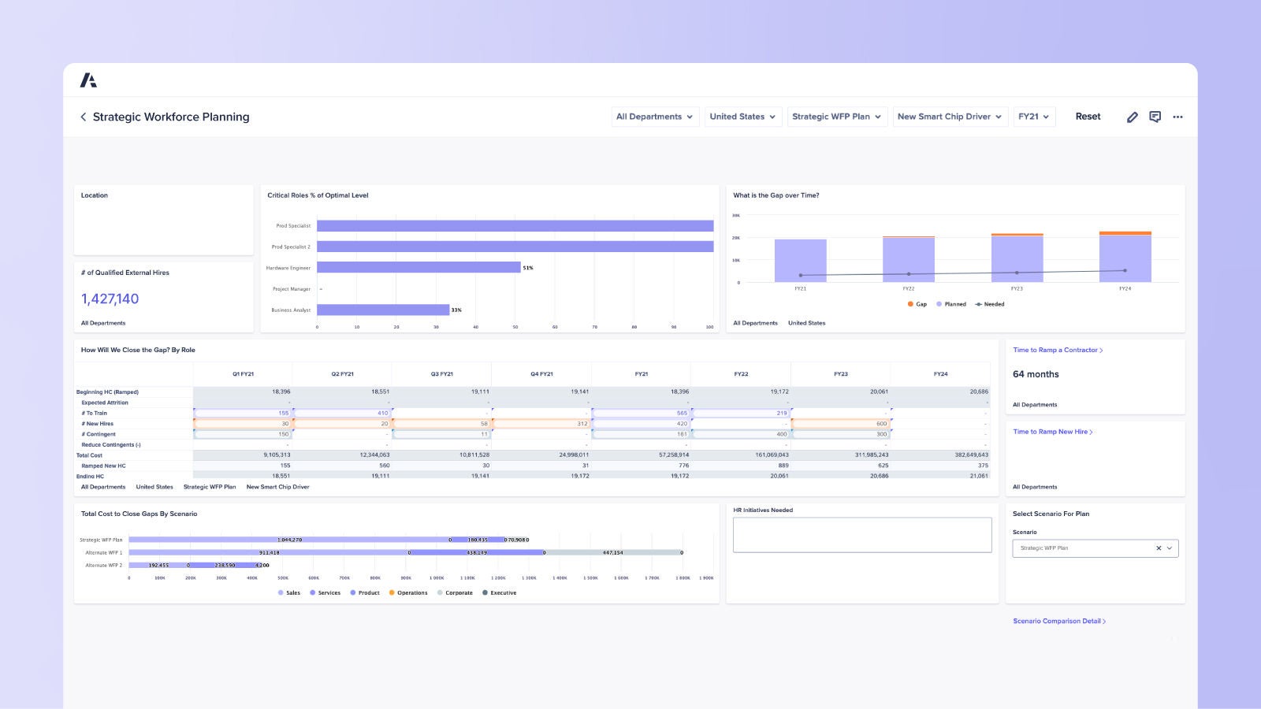The height and width of the screenshot is (709, 1261).
Task: Open the All Departments filter dropdown
Action: click(x=655, y=117)
